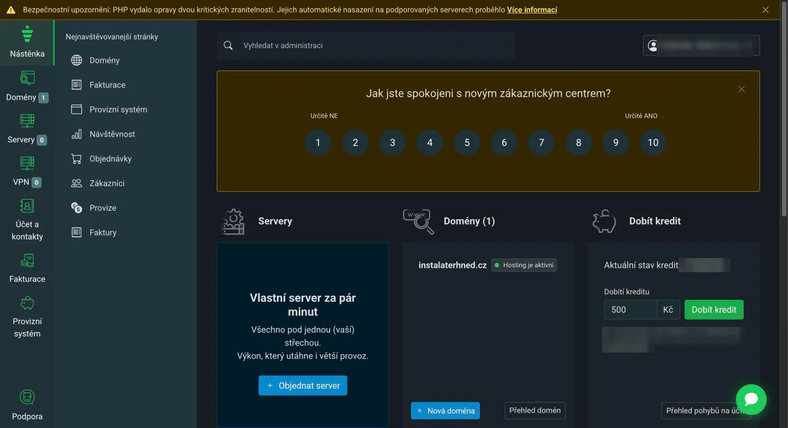
Task: Rate satisfaction as 2
Action: point(355,143)
